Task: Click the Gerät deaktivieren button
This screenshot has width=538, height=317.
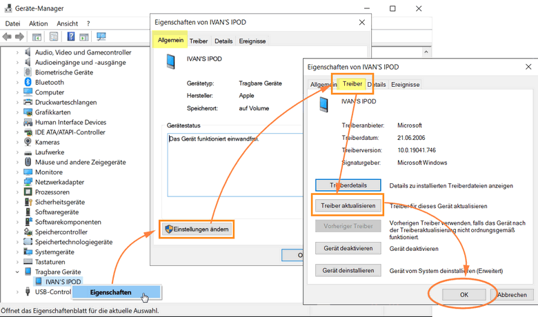Action: click(x=348, y=248)
